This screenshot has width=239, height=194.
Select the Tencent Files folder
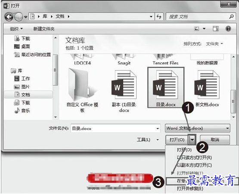165,59
